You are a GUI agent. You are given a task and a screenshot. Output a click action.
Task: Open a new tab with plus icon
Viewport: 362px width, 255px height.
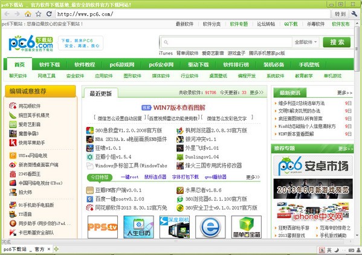56,249
